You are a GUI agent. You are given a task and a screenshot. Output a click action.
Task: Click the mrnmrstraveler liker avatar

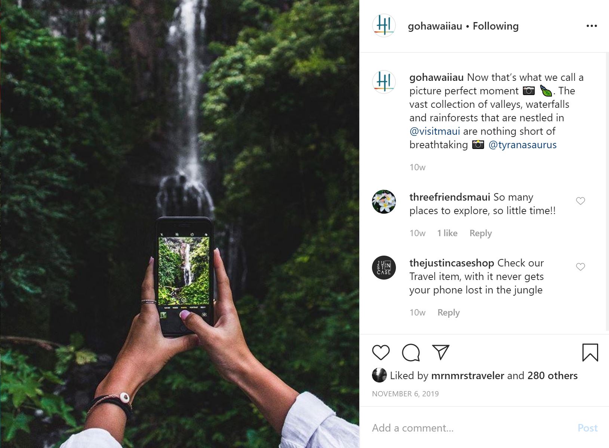379,375
